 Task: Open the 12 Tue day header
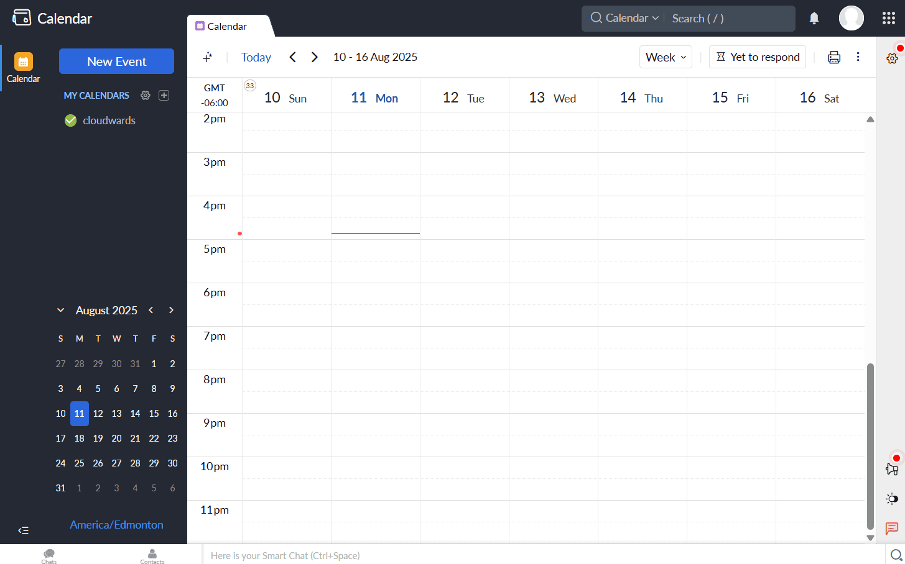(463, 98)
